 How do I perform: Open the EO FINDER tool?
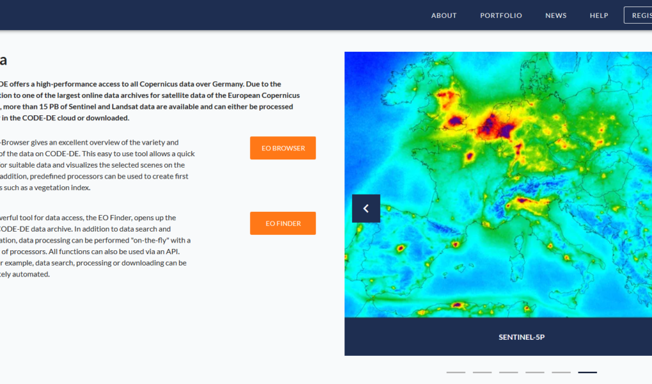tap(283, 223)
